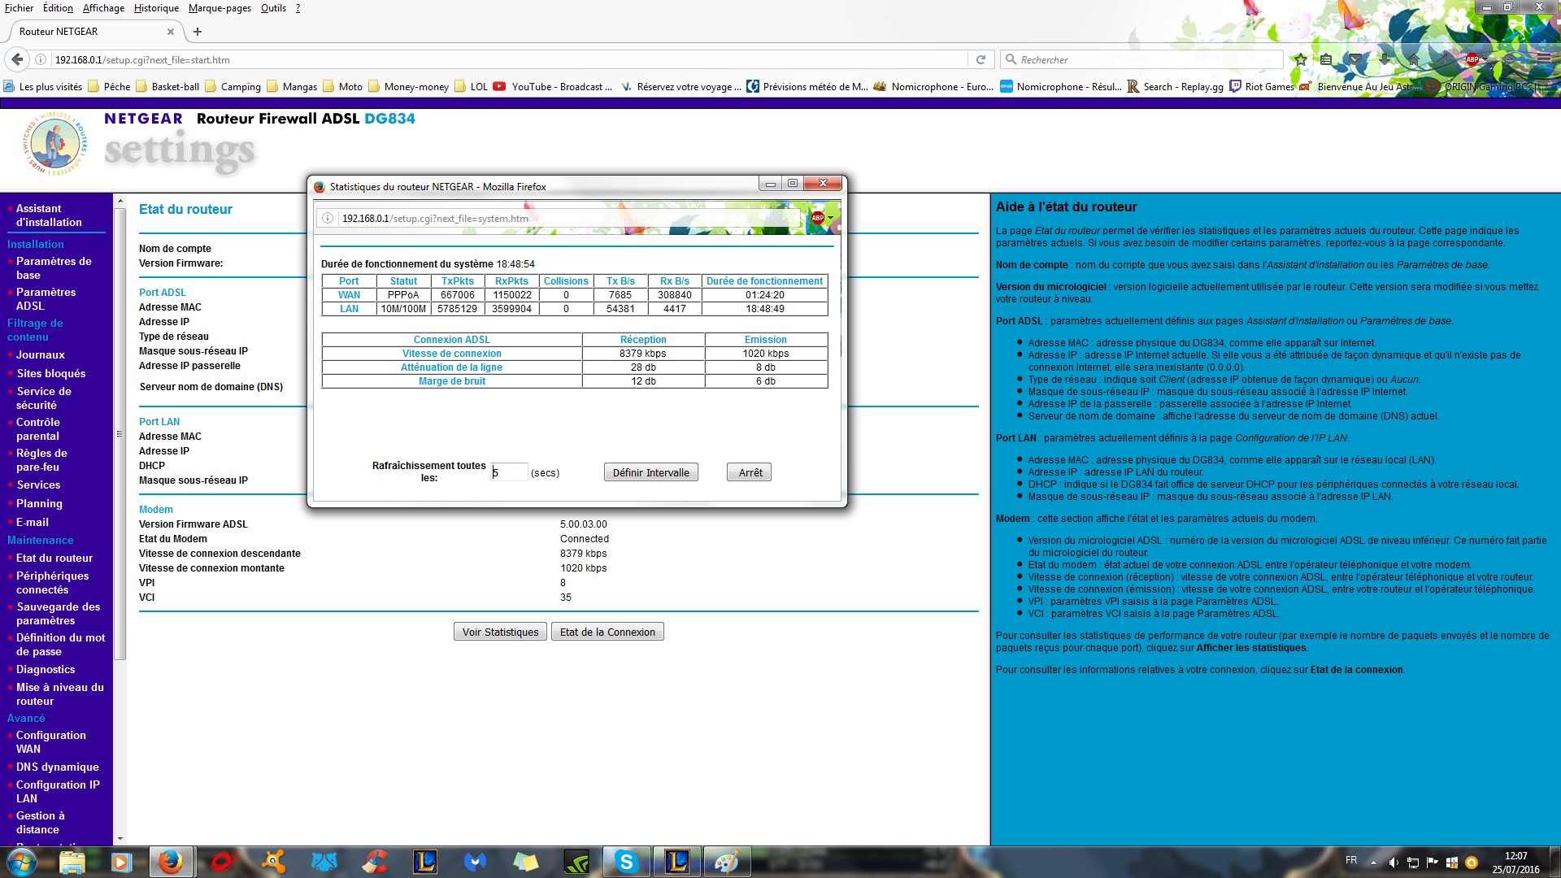Open a new tab with plus button
Viewport: 1561px width, 878px height.
[198, 32]
